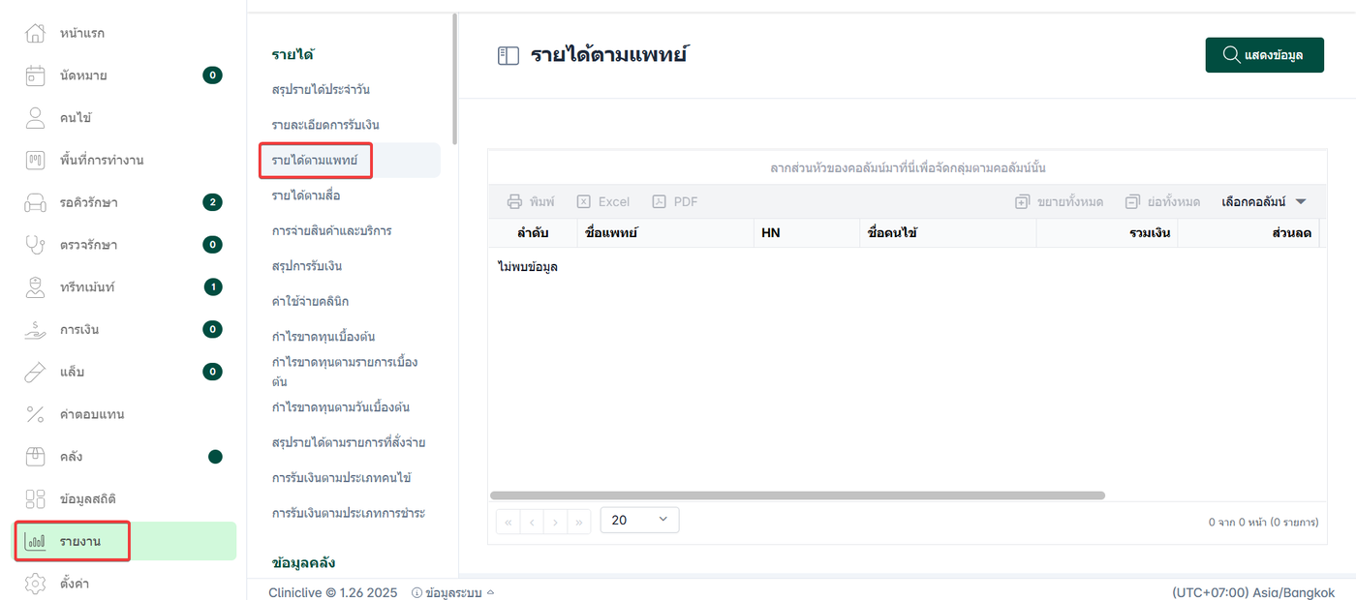Click the info icon beside ข้อมูลระบบ
The width and height of the screenshot is (1356, 600).
tap(416, 592)
